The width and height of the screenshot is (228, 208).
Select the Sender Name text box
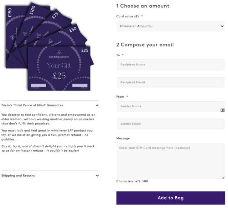click(167, 106)
